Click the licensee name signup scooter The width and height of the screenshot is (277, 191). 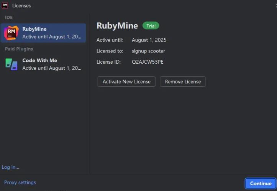148,51
